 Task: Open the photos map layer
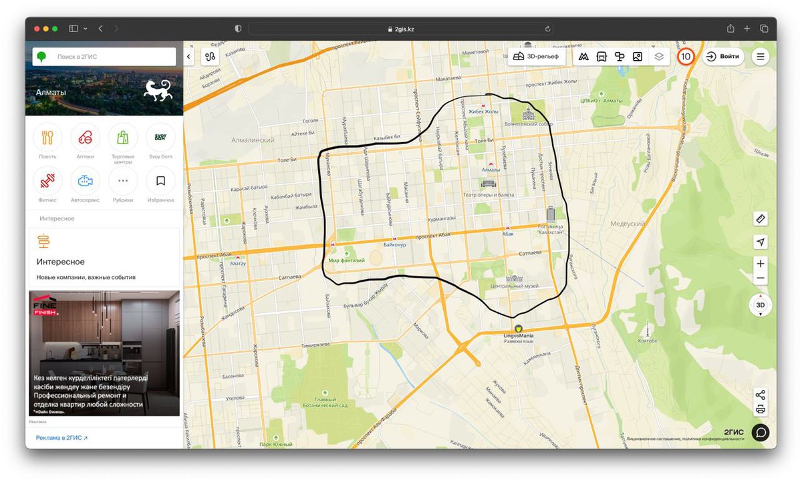tap(638, 57)
